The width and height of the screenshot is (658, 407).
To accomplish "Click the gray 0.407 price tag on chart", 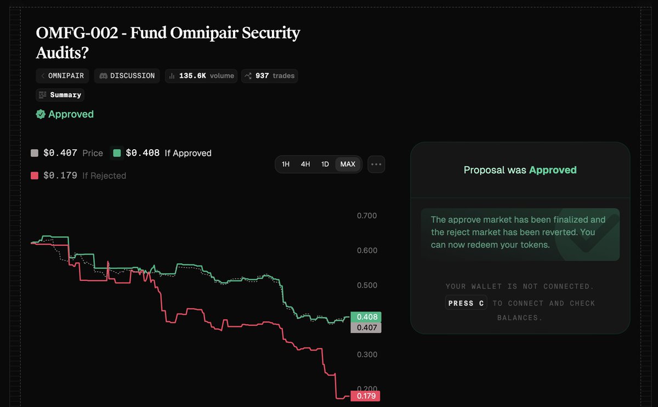I will click(x=365, y=327).
